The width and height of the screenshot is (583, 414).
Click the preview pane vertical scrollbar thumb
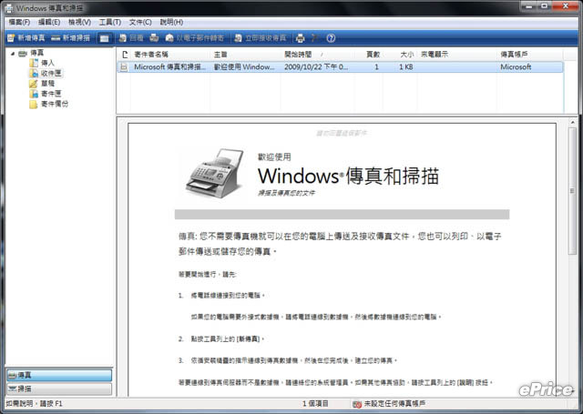[x=572, y=191]
